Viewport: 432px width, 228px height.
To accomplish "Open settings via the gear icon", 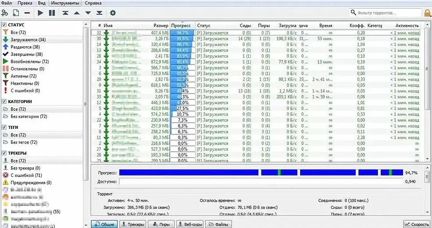I will pyautogui.click(x=113, y=13).
